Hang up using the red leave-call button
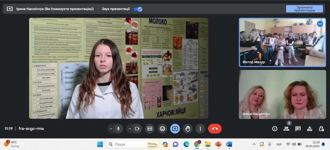 coord(215,129)
